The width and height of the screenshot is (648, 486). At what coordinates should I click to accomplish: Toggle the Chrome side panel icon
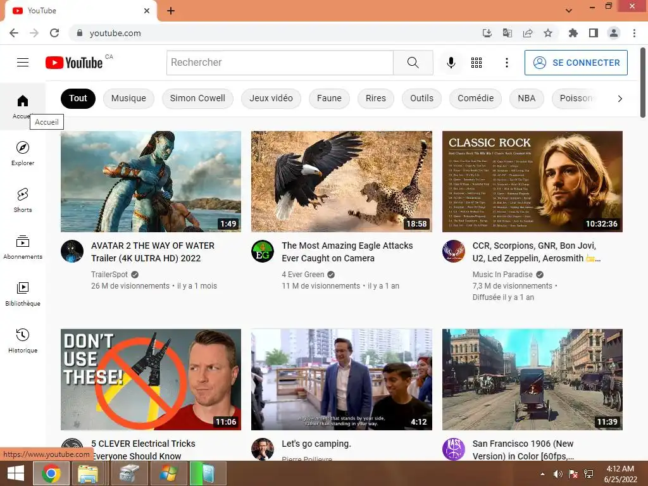click(x=593, y=33)
